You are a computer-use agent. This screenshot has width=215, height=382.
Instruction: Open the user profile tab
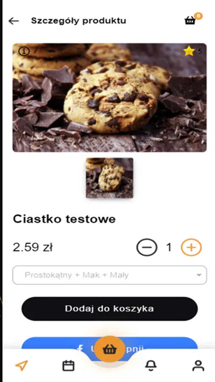(198, 366)
